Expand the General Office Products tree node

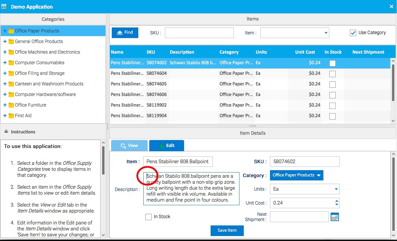(5, 41)
